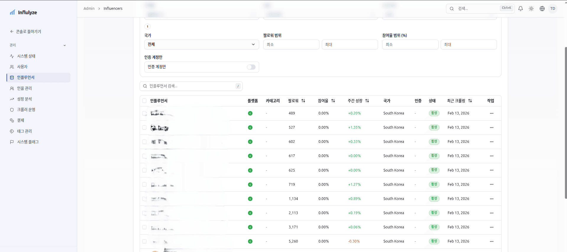Select checkbox for the 527-follower row

144,127
